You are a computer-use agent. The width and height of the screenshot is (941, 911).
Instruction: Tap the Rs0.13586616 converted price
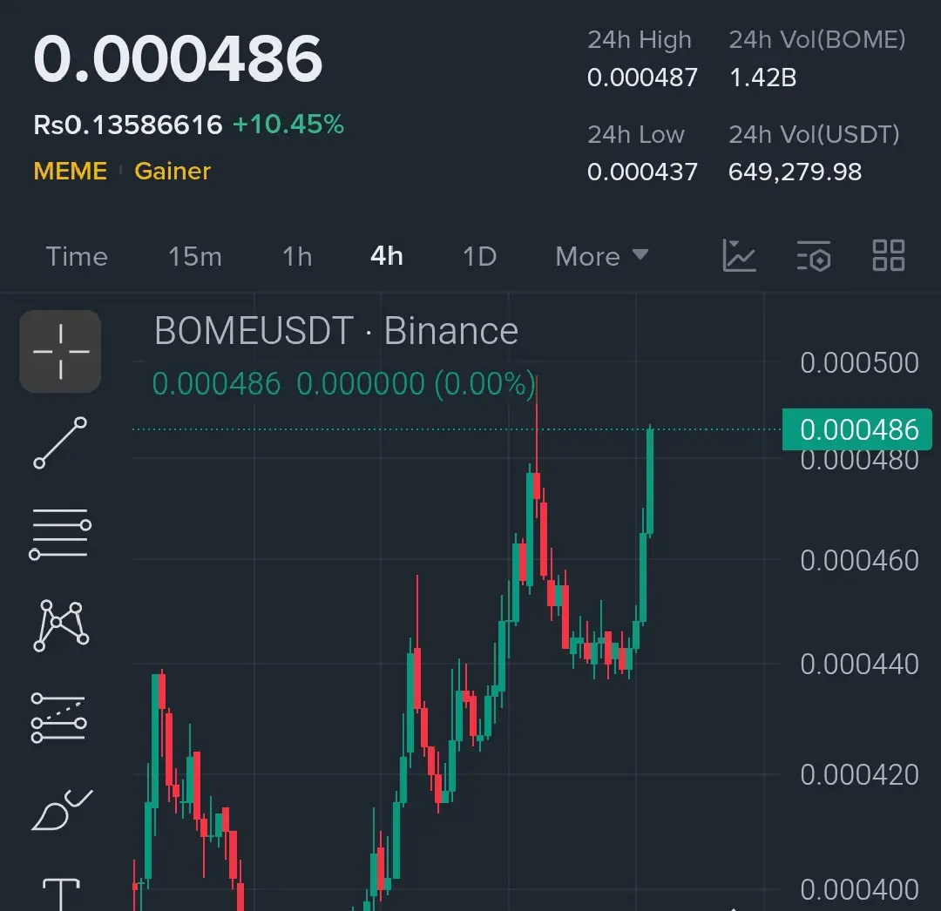pos(128,125)
